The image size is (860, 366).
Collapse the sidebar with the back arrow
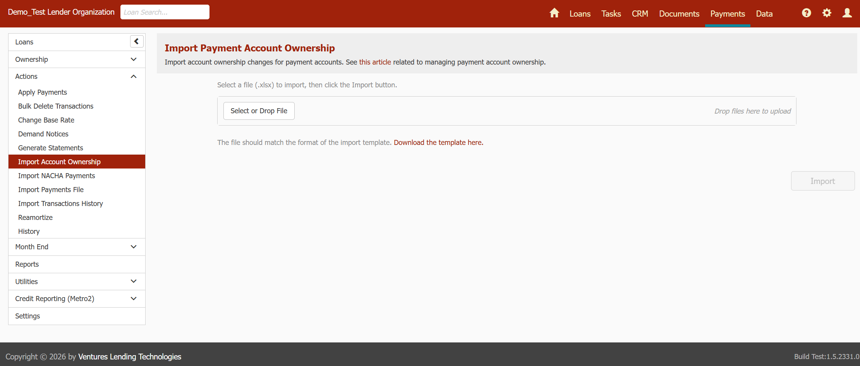tap(137, 41)
